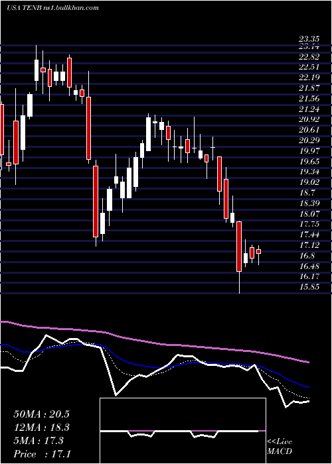
Task: Click the highest white candle near 23.14
Action: coord(37,68)
